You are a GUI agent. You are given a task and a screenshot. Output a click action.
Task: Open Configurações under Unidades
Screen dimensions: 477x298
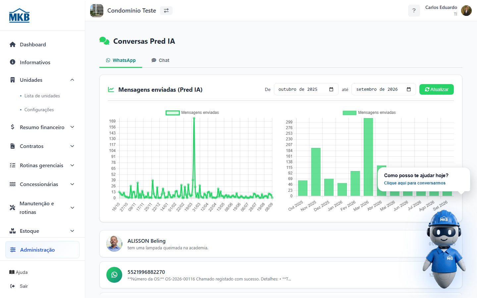tap(39, 110)
